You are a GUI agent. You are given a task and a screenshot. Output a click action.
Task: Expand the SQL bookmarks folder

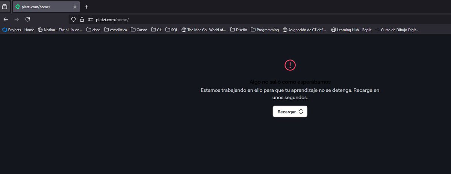(x=171, y=30)
